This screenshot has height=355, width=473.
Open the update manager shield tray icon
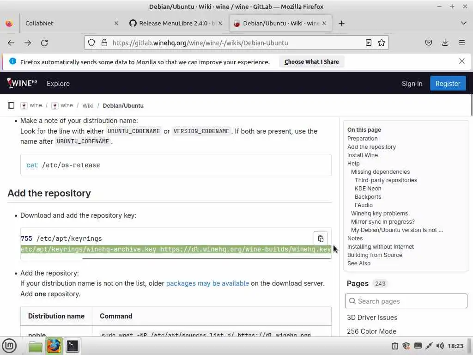coord(406,346)
